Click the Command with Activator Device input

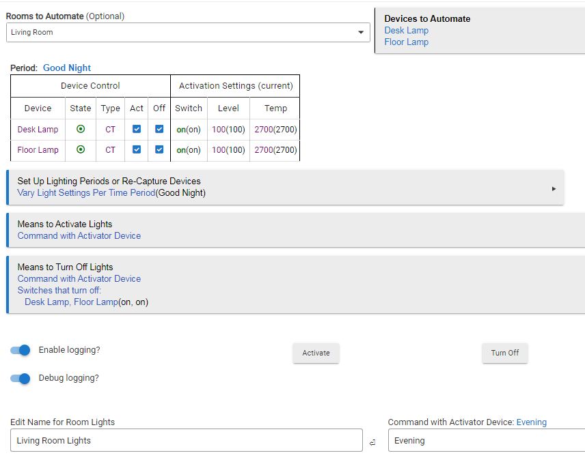point(485,441)
